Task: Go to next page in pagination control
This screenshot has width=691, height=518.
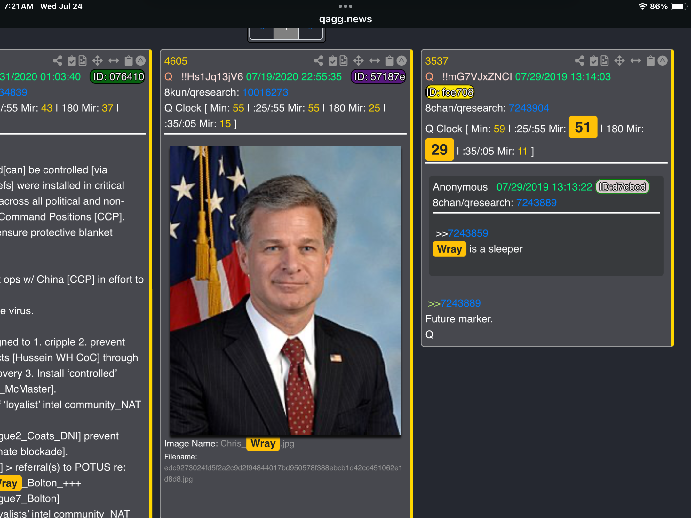Action: 310,33
